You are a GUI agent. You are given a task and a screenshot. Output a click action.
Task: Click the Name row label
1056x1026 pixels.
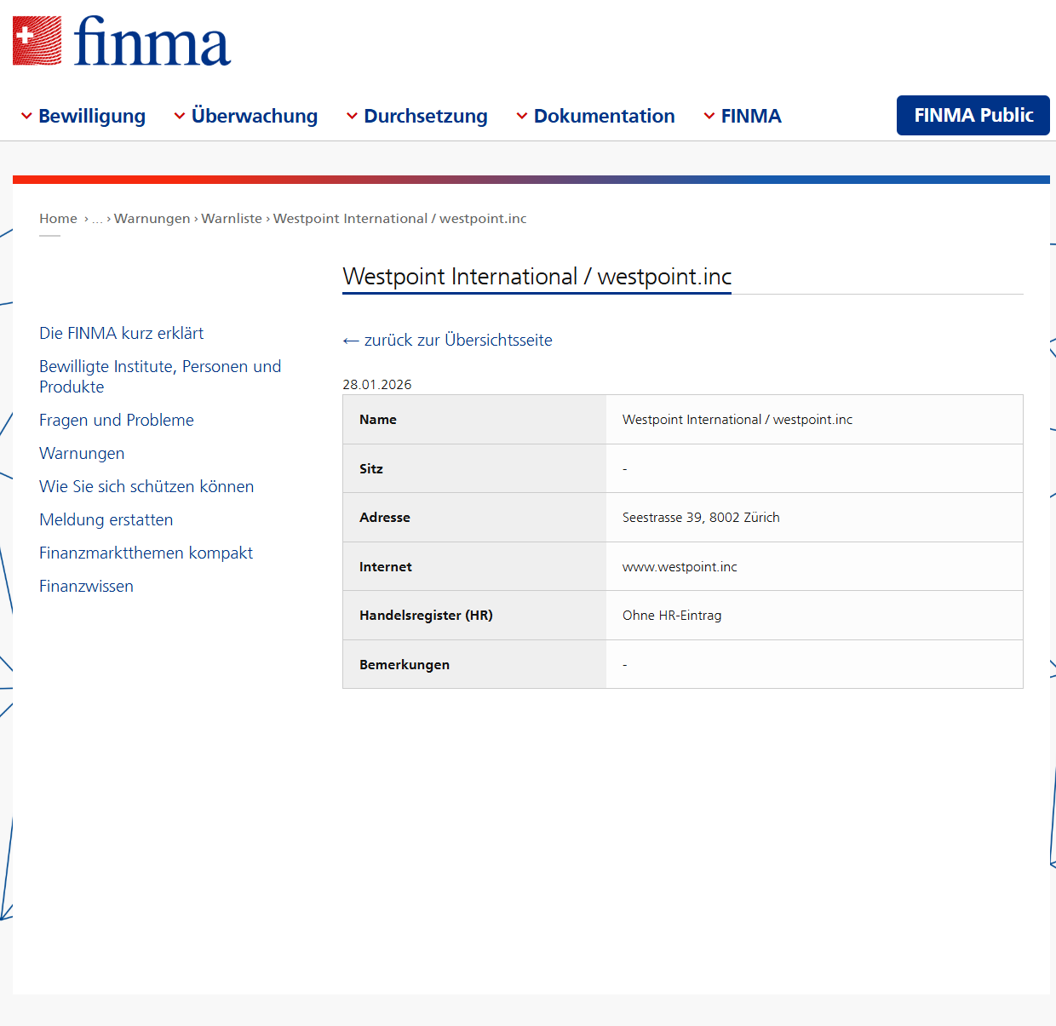pos(378,420)
